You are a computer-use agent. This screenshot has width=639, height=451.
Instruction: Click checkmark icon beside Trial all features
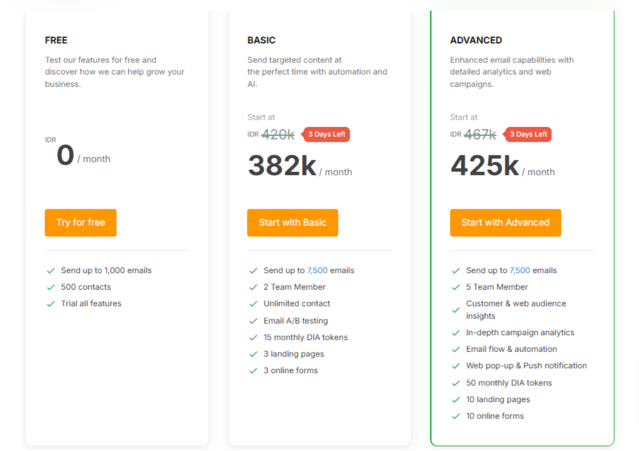click(x=51, y=304)
